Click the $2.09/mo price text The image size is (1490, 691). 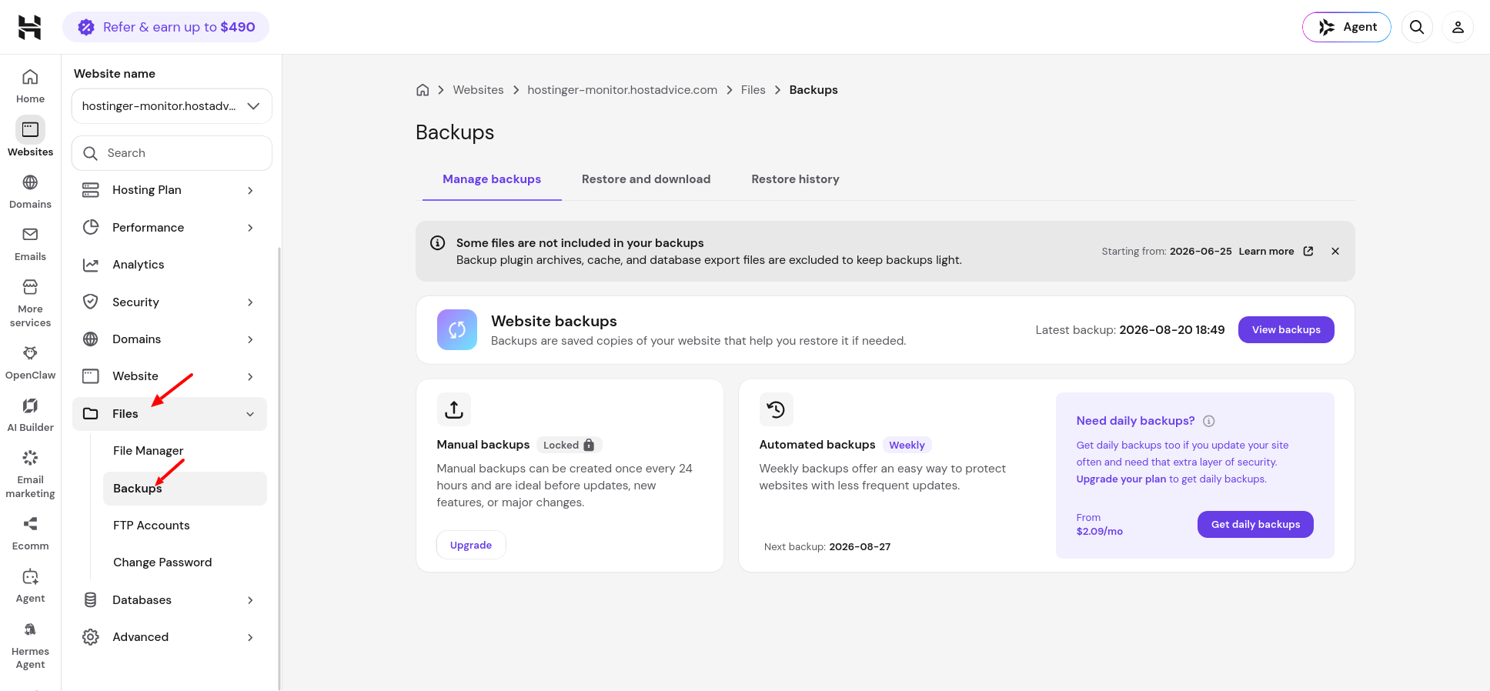(x=1099, y=532)
